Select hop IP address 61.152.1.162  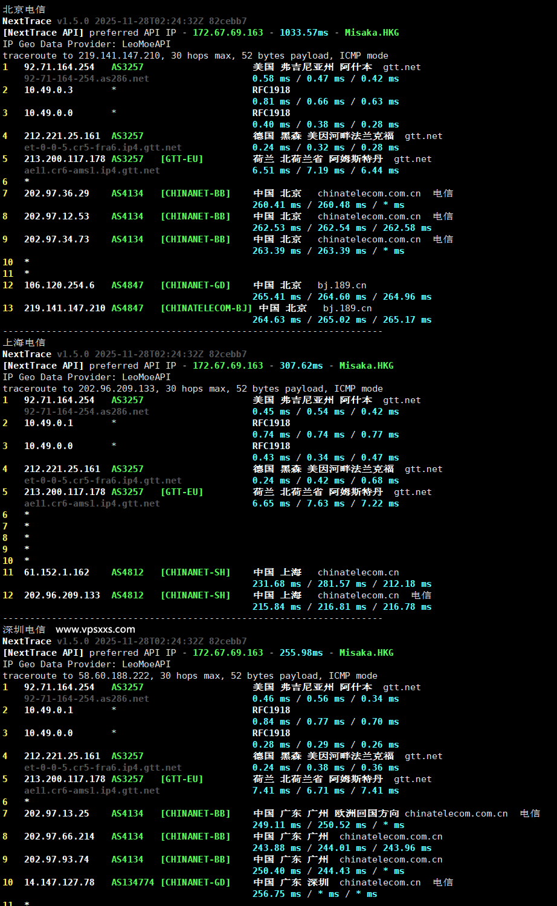coord(57,572)
